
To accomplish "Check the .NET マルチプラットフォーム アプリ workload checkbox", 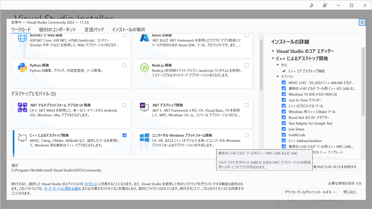I will click(124, 105).
